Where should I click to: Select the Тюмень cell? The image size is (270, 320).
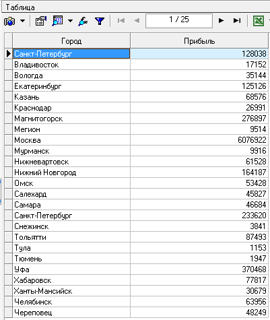coord(71,259)
